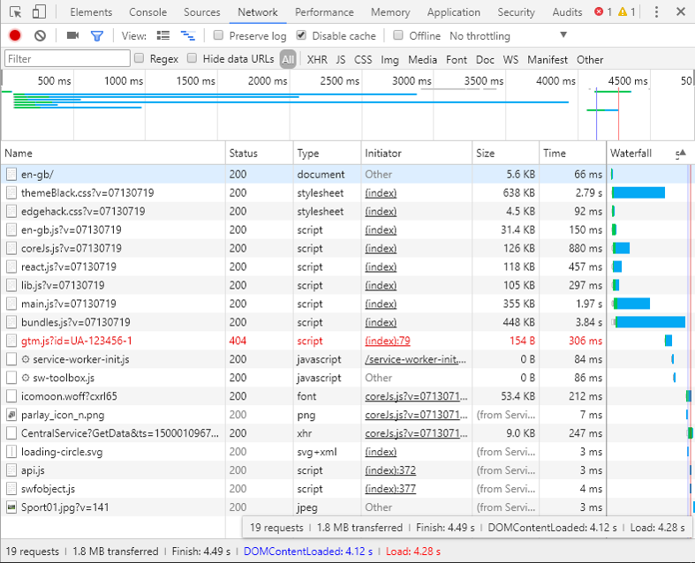695x563 pixels.
Task: Toggle the device toolbar icon
Action: coord(39,12)
